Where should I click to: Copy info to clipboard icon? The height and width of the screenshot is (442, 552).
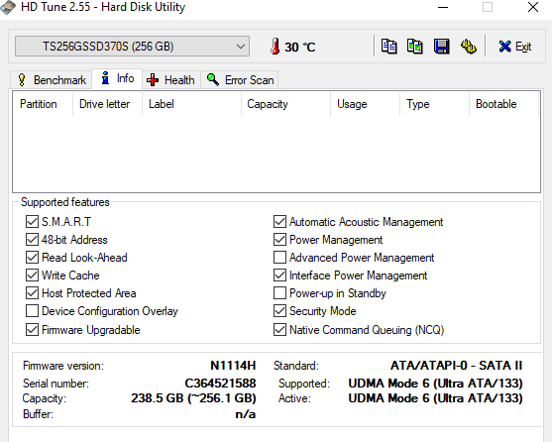[x=388, y=47]
